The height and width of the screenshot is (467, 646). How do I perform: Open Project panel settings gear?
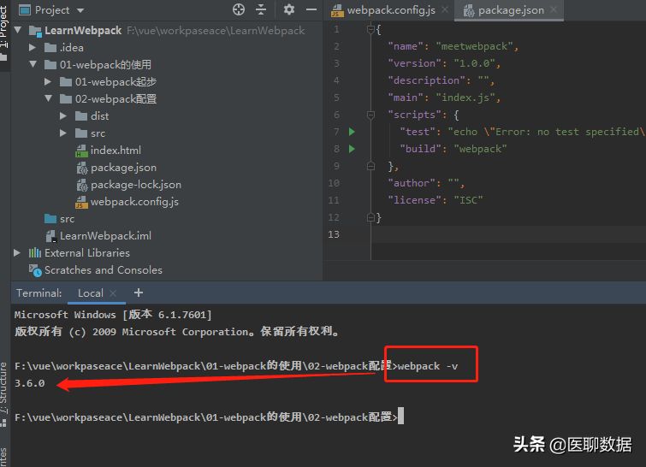coord(288,10)
